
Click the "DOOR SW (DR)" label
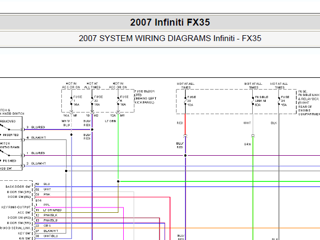[19, 192]
